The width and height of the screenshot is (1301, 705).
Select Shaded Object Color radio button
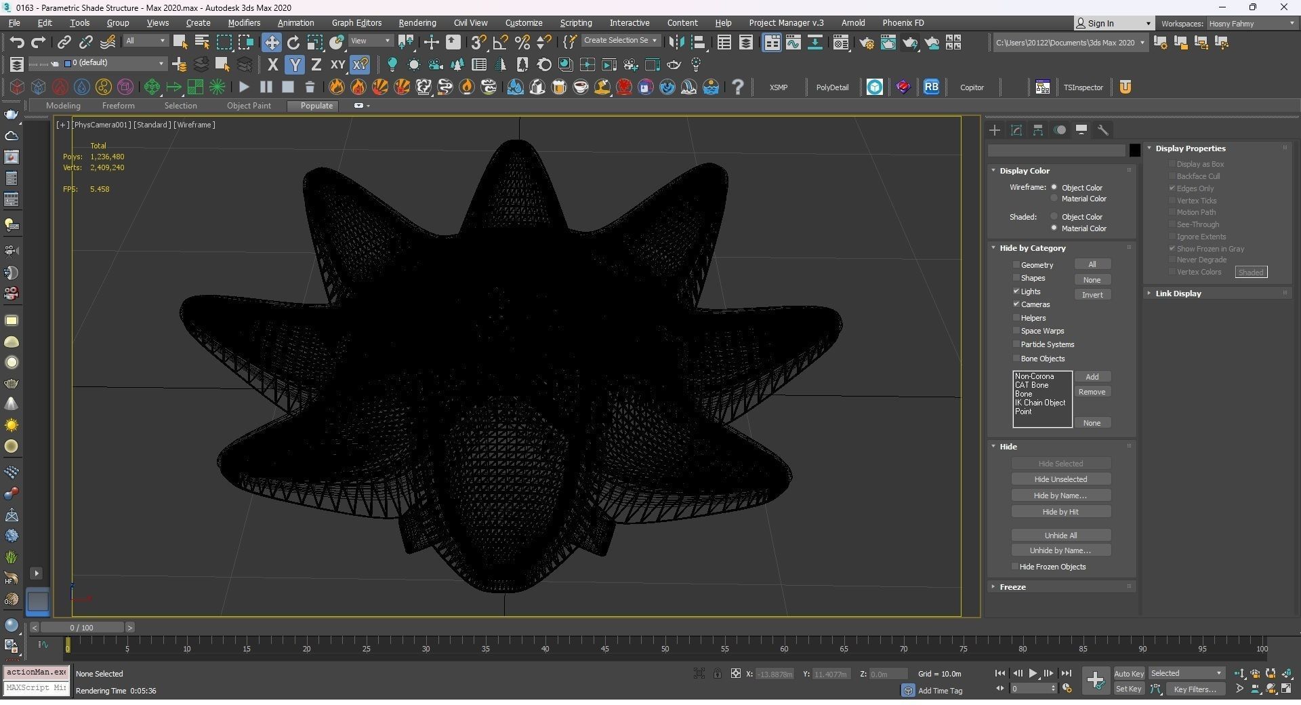pyautogui.click(x=1054, y=216)
